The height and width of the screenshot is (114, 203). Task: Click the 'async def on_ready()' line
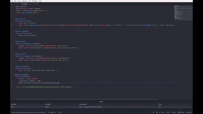(24, 21)
